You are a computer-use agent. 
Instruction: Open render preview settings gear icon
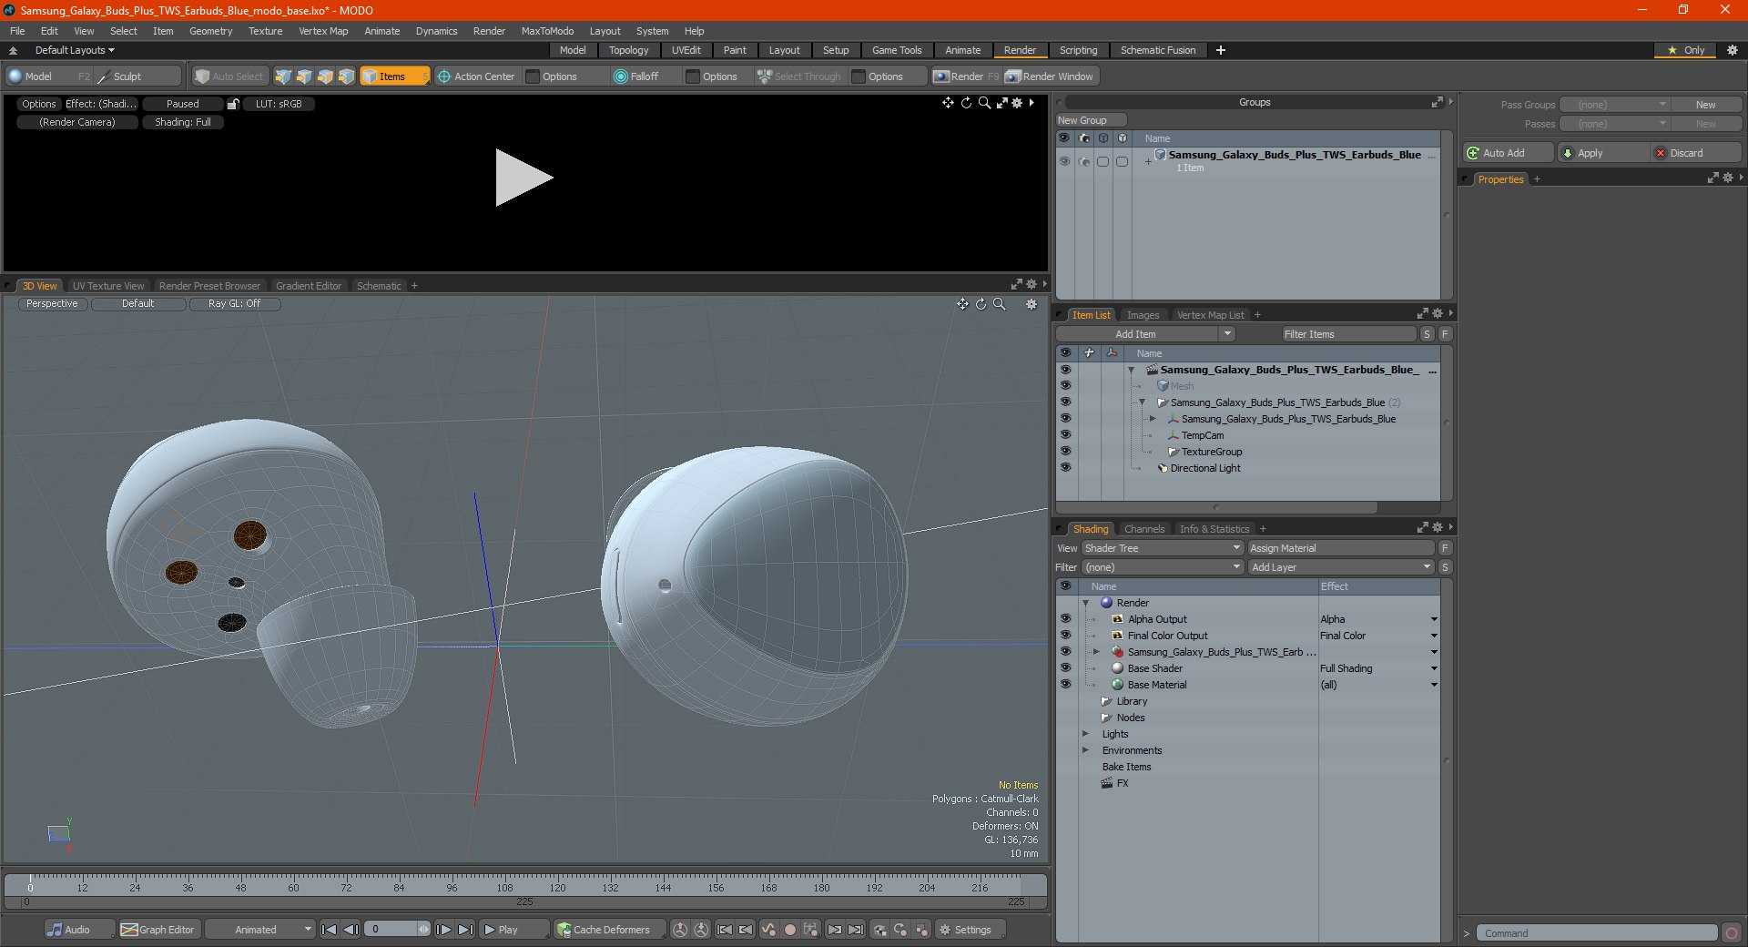point(1018,103)
